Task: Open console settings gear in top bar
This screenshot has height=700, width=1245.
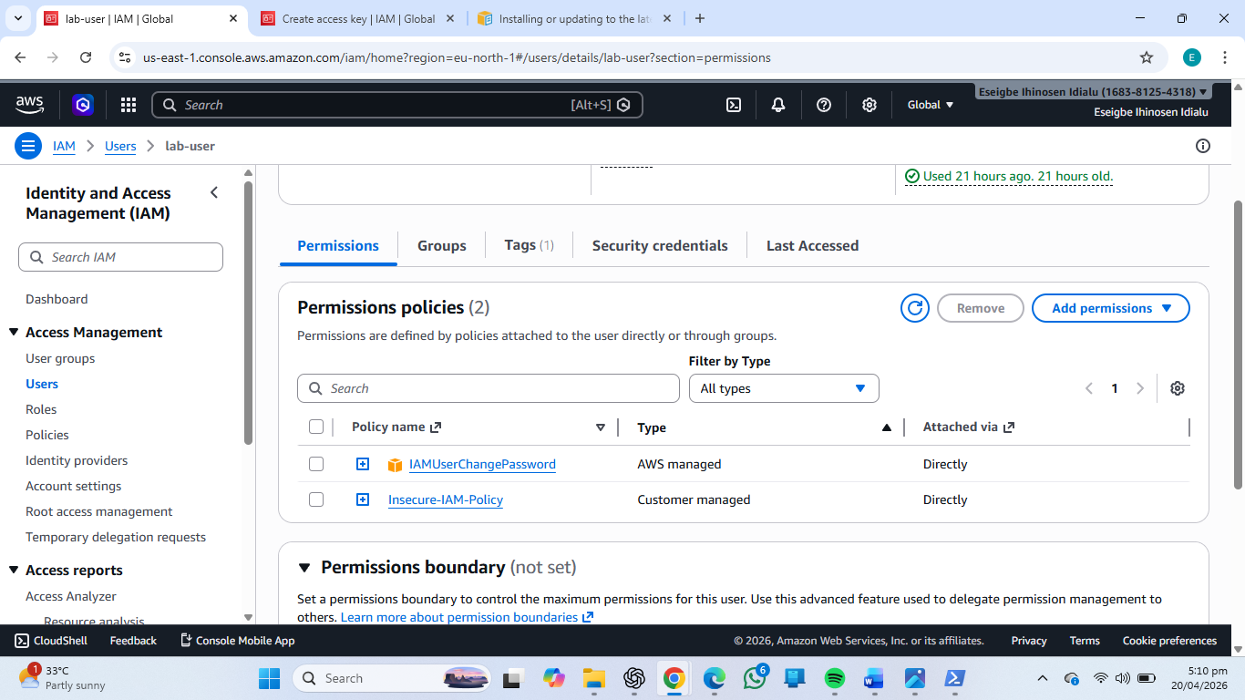Action: [x=869, y=105]
